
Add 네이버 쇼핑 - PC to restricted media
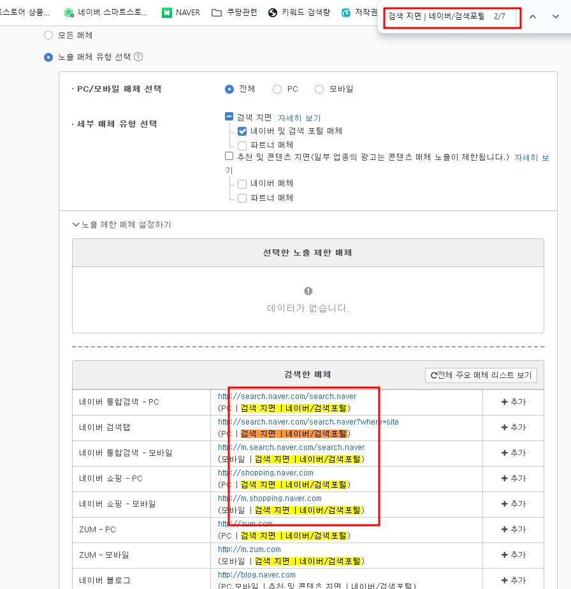pyautogui.click(x=514, y=479)
